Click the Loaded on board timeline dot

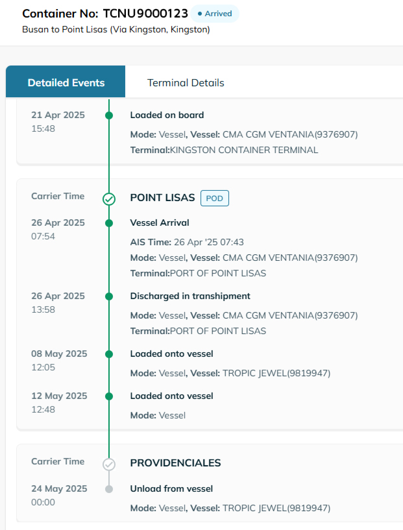[109, 115]
